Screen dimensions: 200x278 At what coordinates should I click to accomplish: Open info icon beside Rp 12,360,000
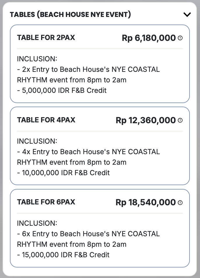(x=180, y=120)
